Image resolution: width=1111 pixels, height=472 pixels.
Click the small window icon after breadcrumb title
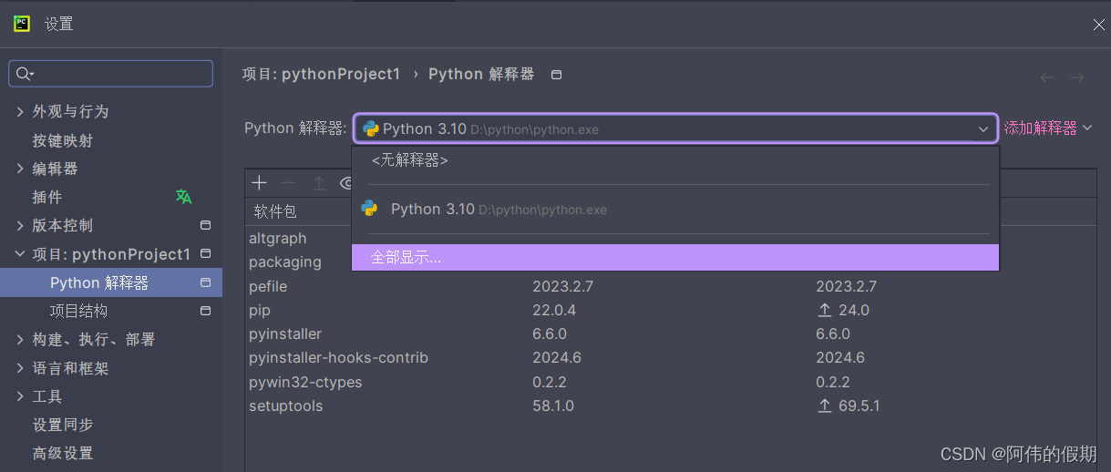pyautogui.click(x=557, y=75)
